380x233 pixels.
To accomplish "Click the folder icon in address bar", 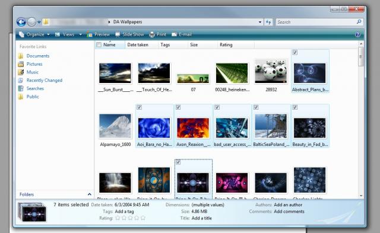I will pos(46,22).
